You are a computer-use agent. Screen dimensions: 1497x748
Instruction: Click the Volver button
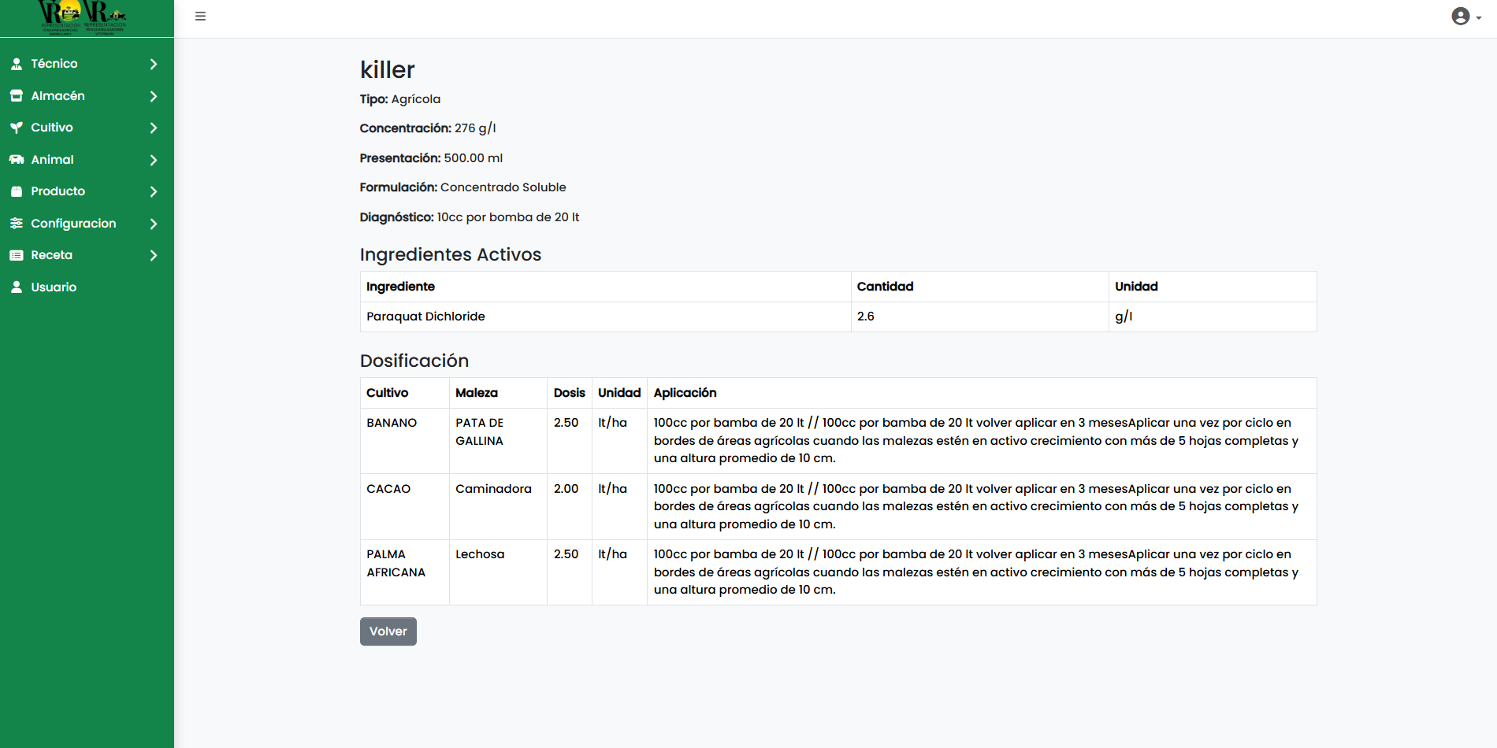(x=388, y=631)
